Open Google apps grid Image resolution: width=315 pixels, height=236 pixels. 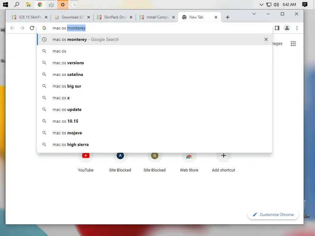coord(293,44)
